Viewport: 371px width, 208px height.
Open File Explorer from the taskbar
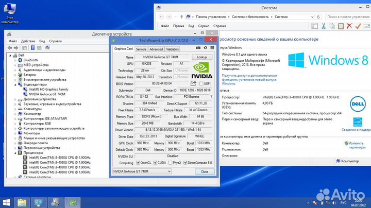click(x=22, y=202)
